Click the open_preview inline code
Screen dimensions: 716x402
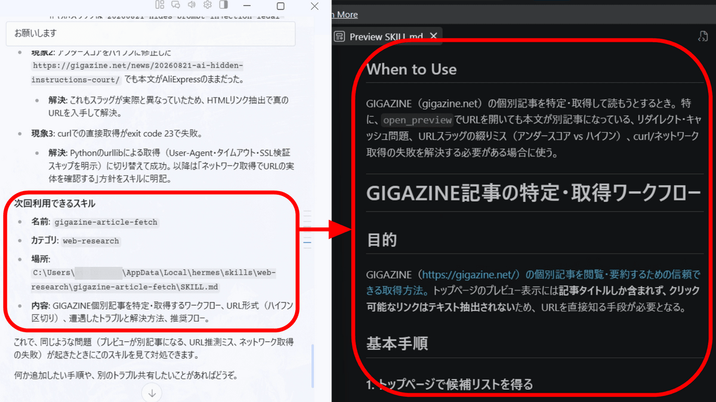(x=418, y=120)
